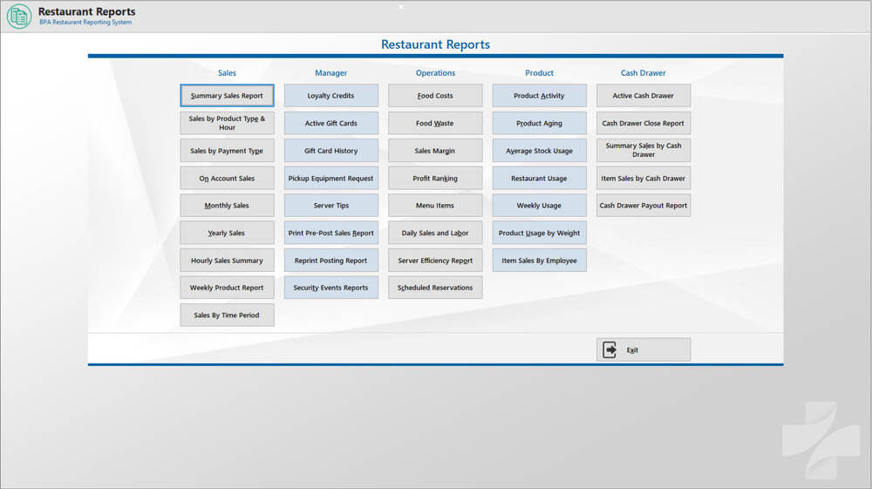
Task: Click Sales By Time Period button
Action: [227, 316]
